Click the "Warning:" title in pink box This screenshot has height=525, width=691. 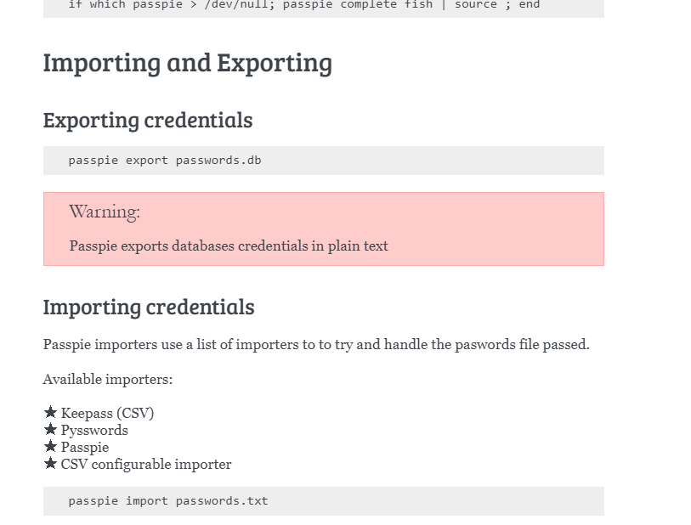click(x=105, y=212)
